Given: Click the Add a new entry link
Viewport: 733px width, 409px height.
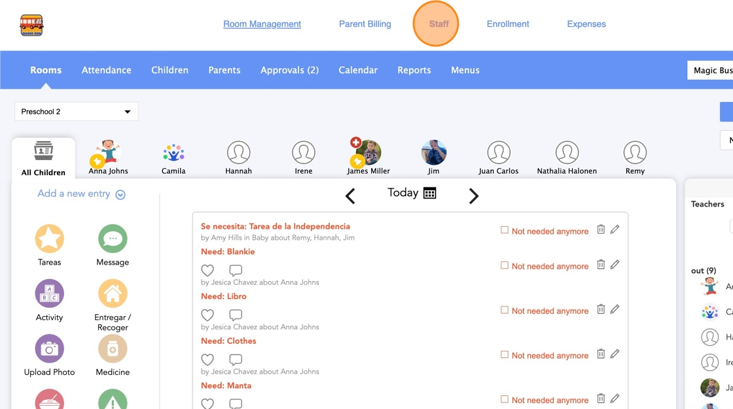Looking at the screenshot, I should (74, 193).
